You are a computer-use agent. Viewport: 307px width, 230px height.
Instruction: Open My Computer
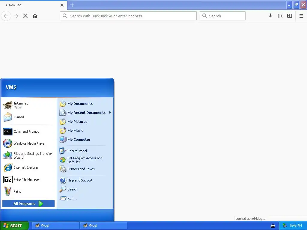(x=85, y=140)
